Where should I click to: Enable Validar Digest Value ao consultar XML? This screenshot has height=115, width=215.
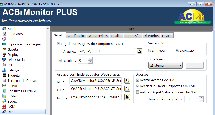(x=137, y=92)
